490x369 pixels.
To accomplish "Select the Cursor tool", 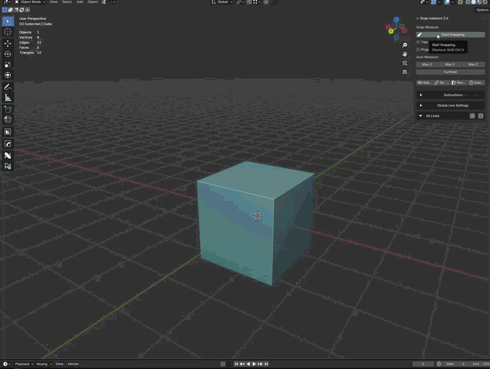I will pyautogui.click(x=8, y=32).
